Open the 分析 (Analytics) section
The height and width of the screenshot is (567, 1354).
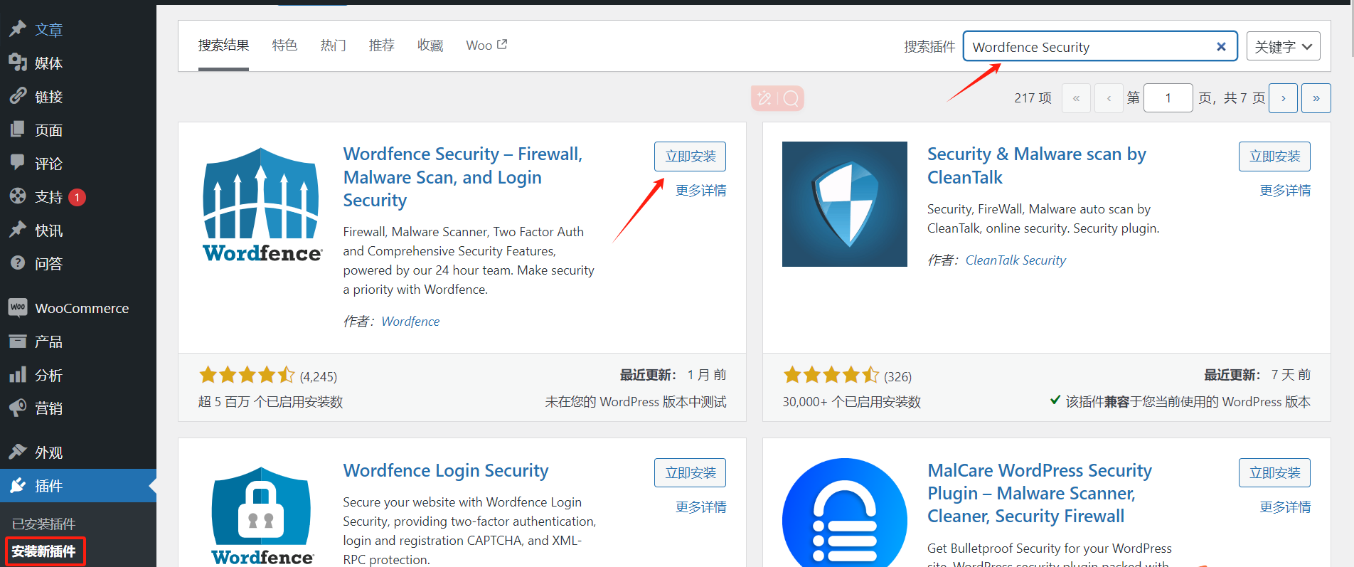[48, 374]
